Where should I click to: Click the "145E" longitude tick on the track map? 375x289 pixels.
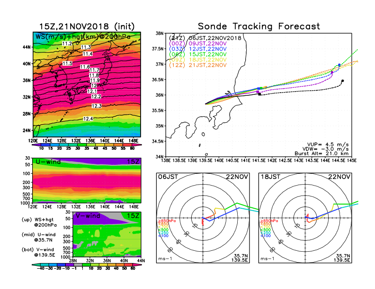click(351, 161)
